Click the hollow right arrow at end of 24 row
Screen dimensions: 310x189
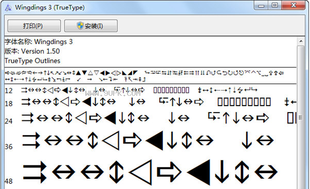[263, 118]
